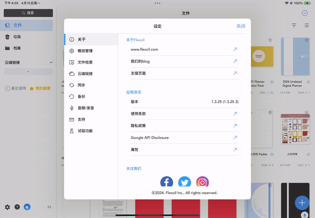This screenshot has width=315, height=218.
Task: Open the 同步 settings tab
Action: pos(91,85)
